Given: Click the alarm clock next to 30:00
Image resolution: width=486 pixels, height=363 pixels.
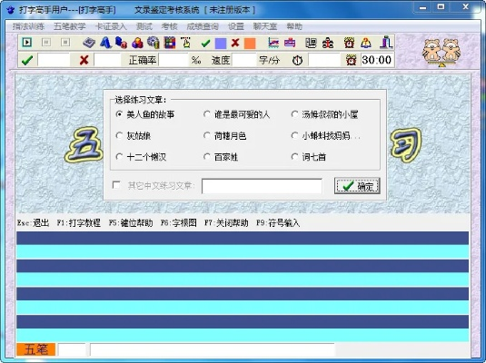Looking at the screenshot, I should pyautogui.click(x=351, y=60).
